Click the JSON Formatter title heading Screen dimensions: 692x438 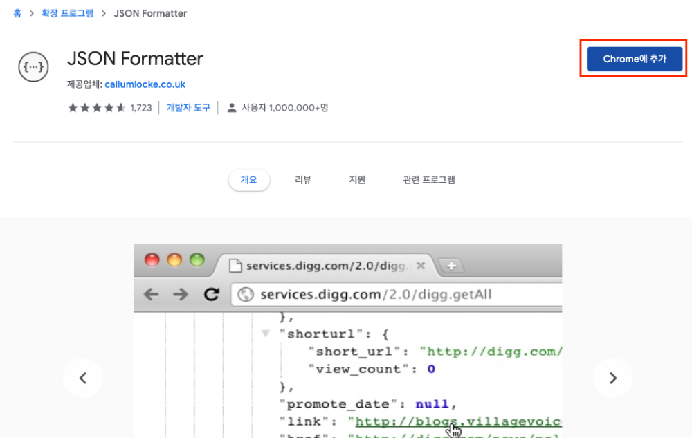coord(135,59)
